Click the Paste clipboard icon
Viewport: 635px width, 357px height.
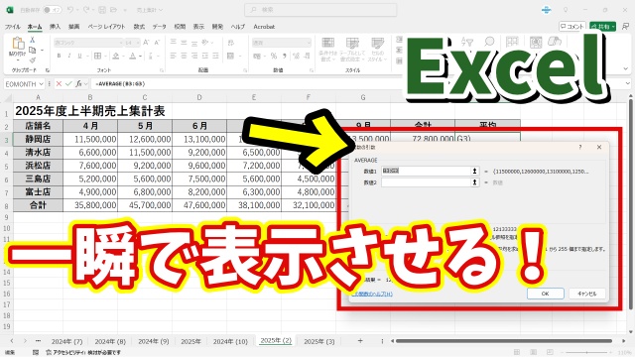[18, 43]
